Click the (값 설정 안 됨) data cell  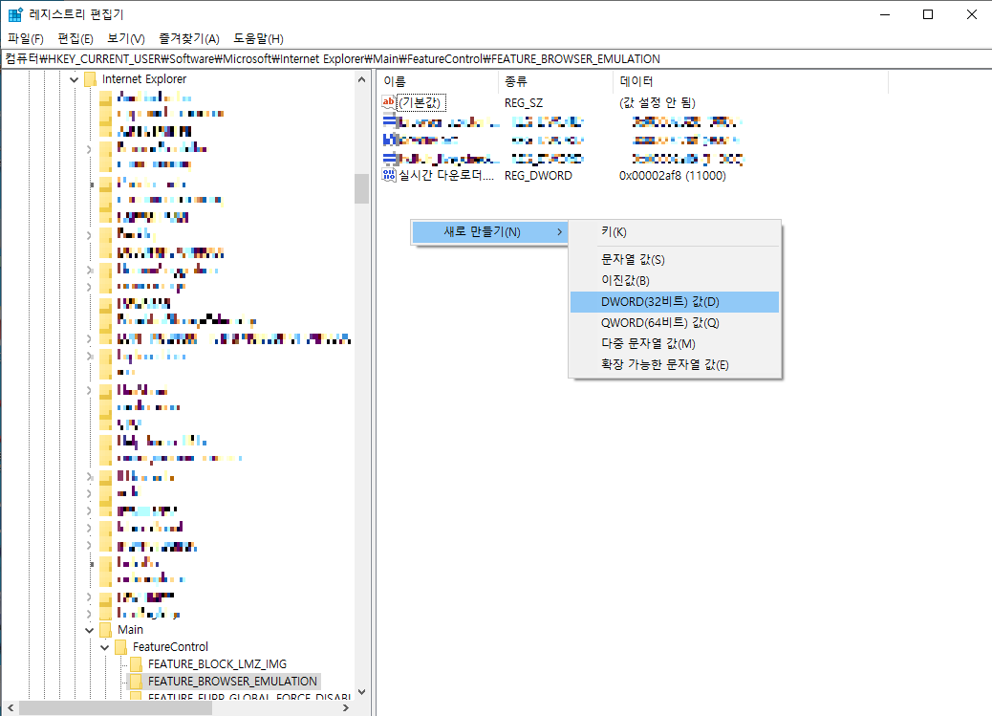click(x=658, y=102)
